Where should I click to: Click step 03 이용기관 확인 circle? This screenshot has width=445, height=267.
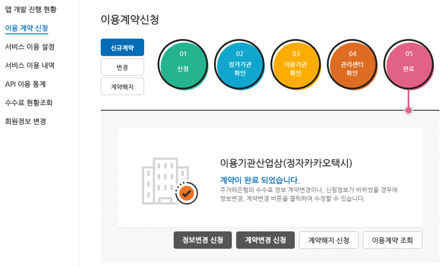296,65
